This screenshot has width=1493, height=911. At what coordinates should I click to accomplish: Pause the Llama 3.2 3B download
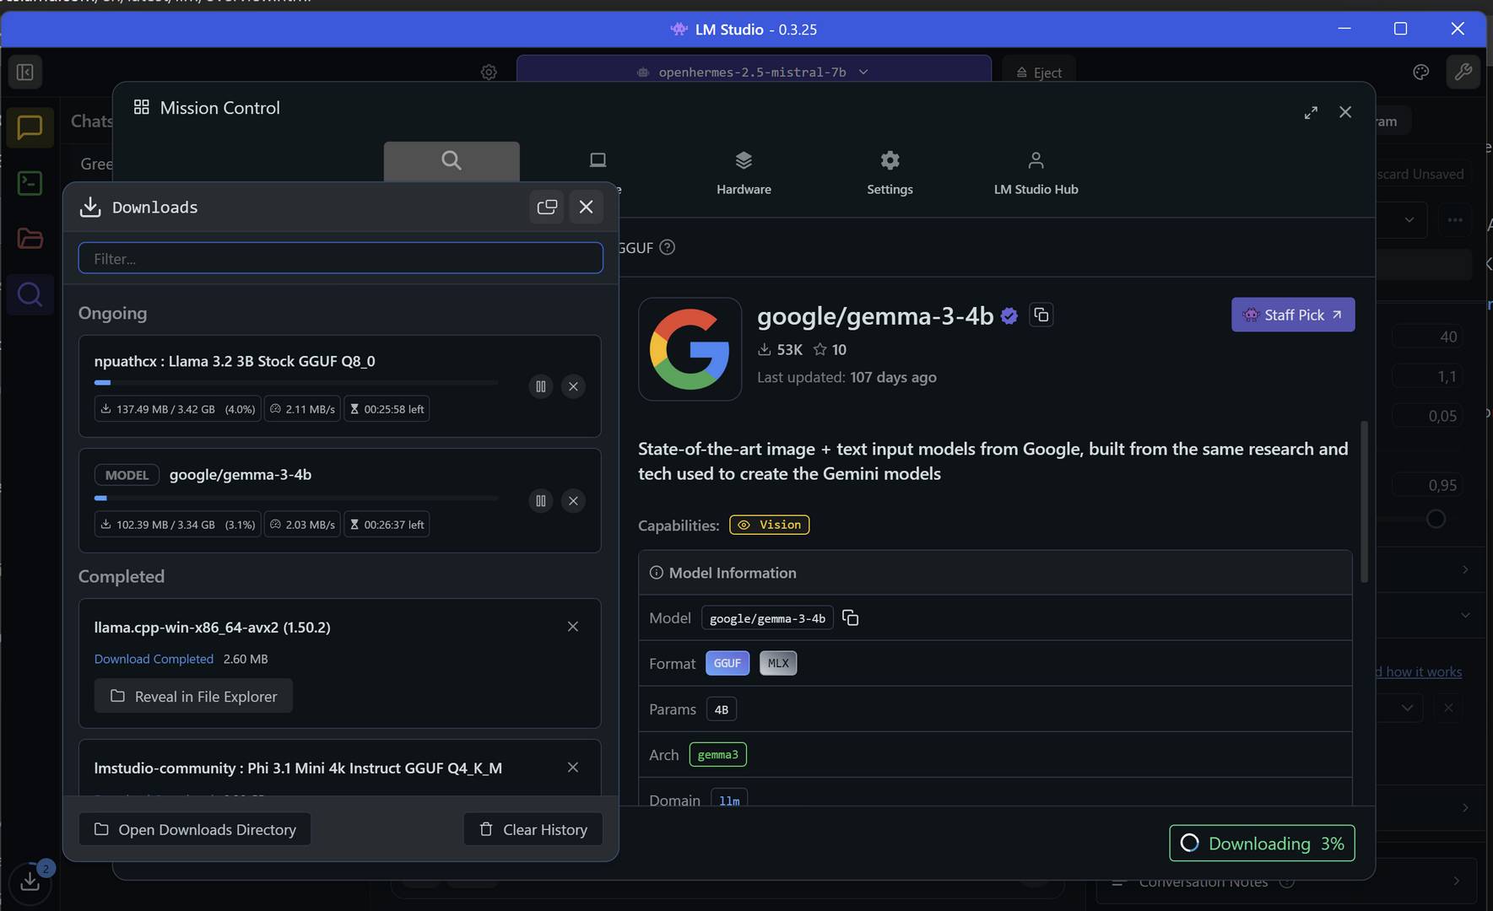click(x=541, y=386)
